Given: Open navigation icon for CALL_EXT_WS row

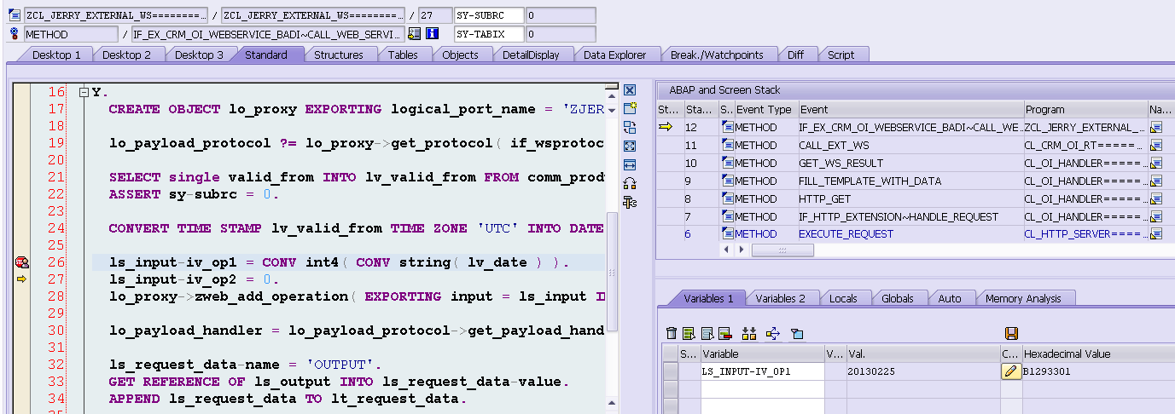Looking at the screenshot, I should click(x=1156, y=146).
